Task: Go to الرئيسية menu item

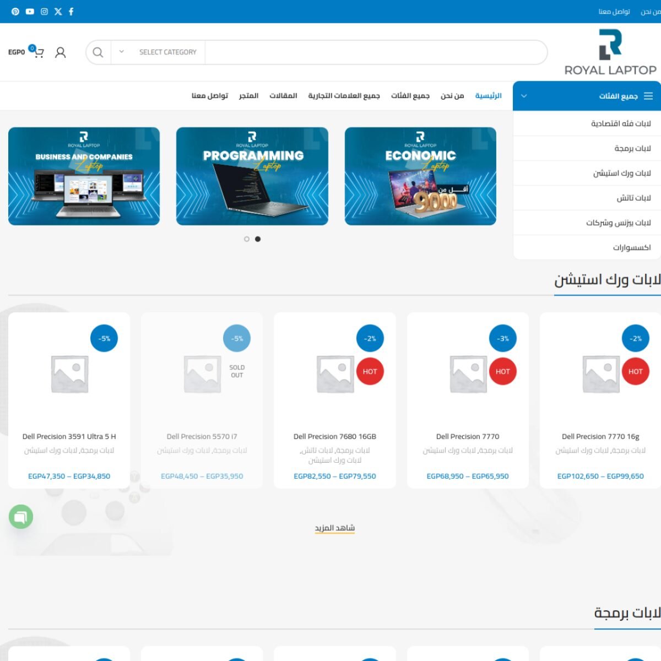Action: 489,96
